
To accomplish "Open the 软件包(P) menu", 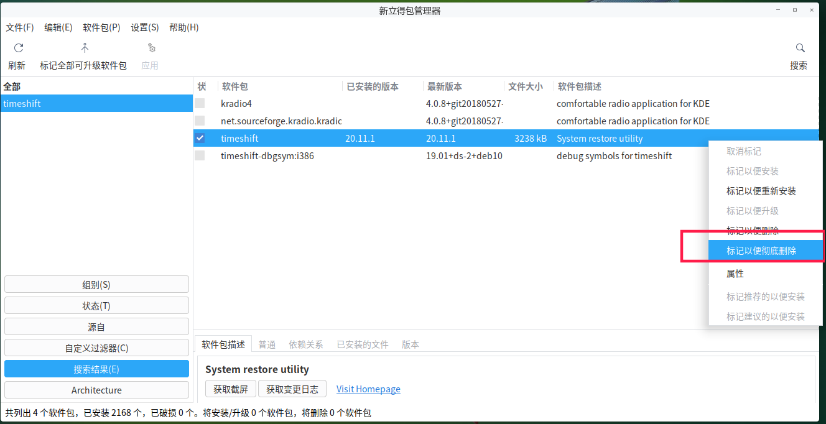I will (101, 27).
